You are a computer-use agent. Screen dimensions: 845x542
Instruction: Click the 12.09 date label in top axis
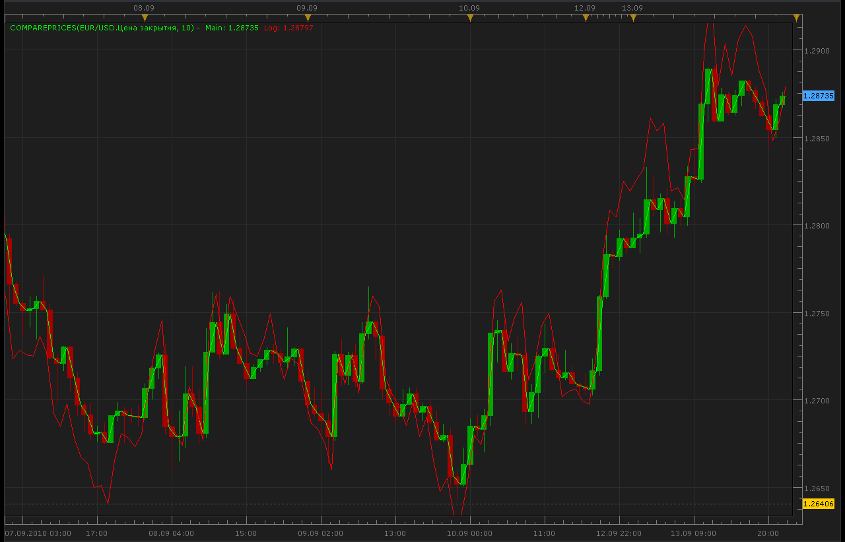585,8
